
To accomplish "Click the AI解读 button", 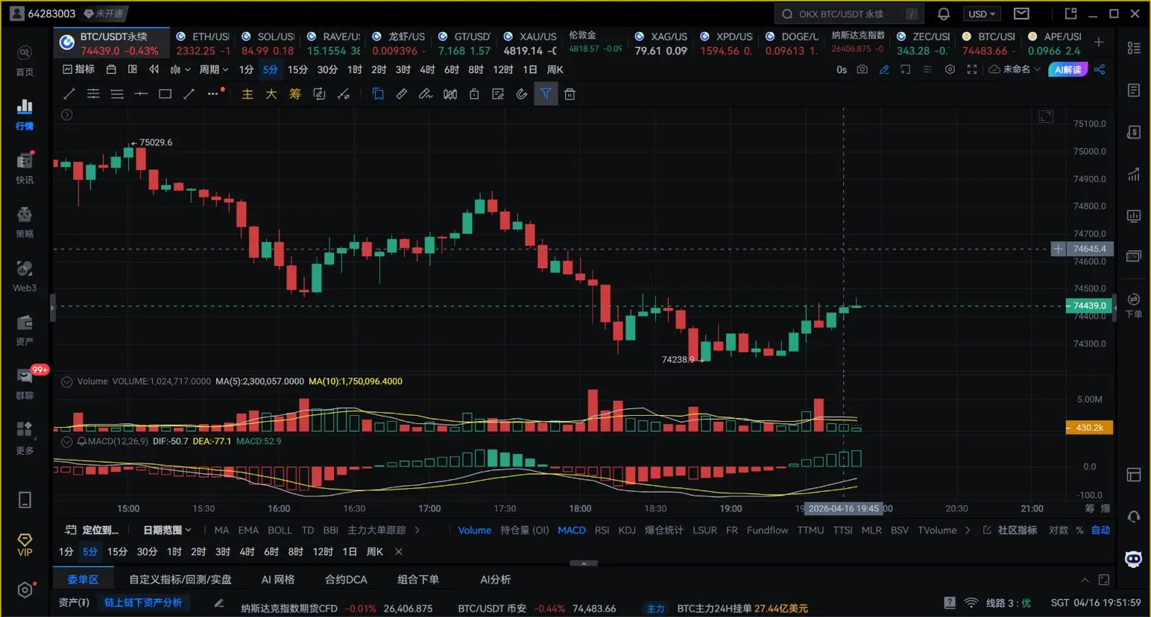I will tap(1068, 69).
